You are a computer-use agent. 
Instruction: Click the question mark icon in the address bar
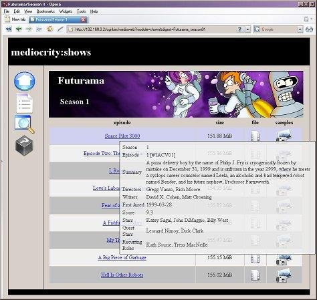point(239,29)
